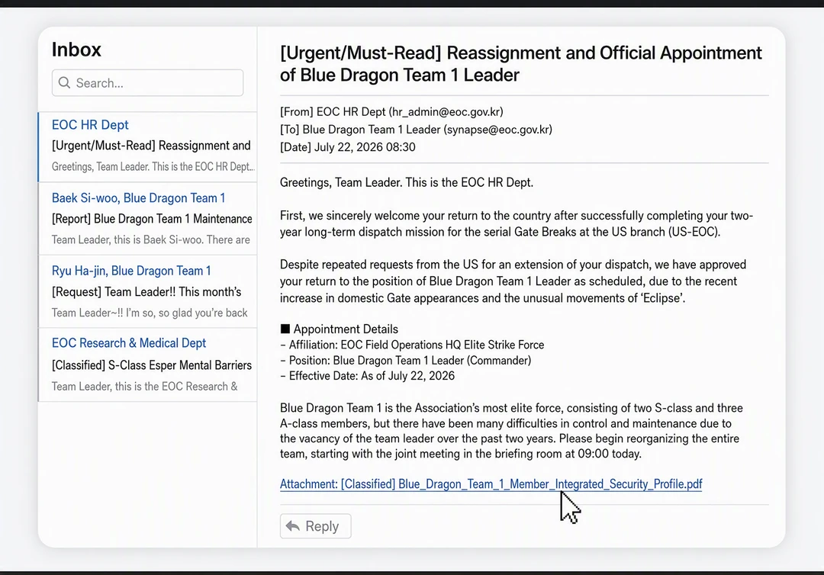
Task: Click the sender line with hr_admin@eoc.gov.kr
Action: click(391, 112)
